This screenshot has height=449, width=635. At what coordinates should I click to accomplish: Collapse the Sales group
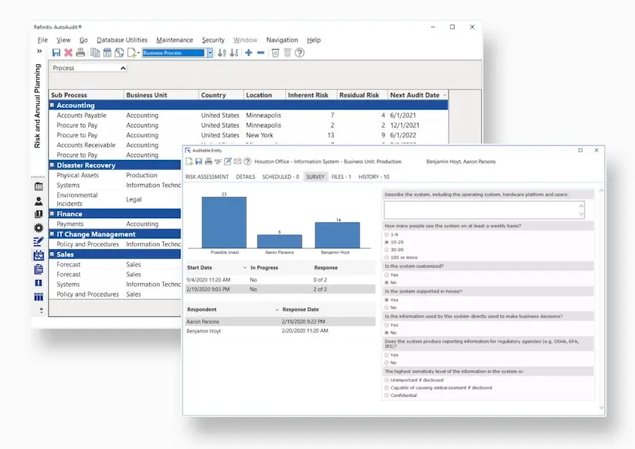(52, 254)
